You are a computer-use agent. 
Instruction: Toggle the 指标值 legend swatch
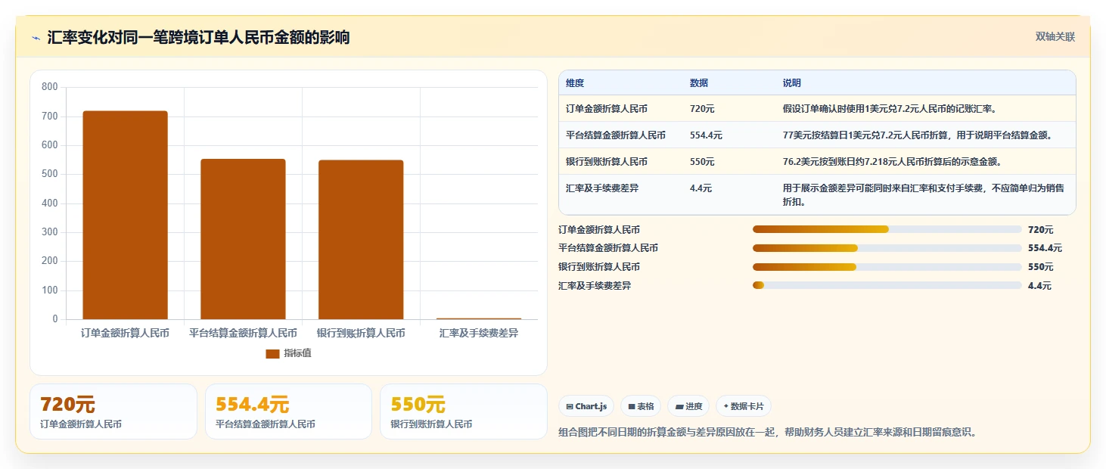(x=272, y=353)
